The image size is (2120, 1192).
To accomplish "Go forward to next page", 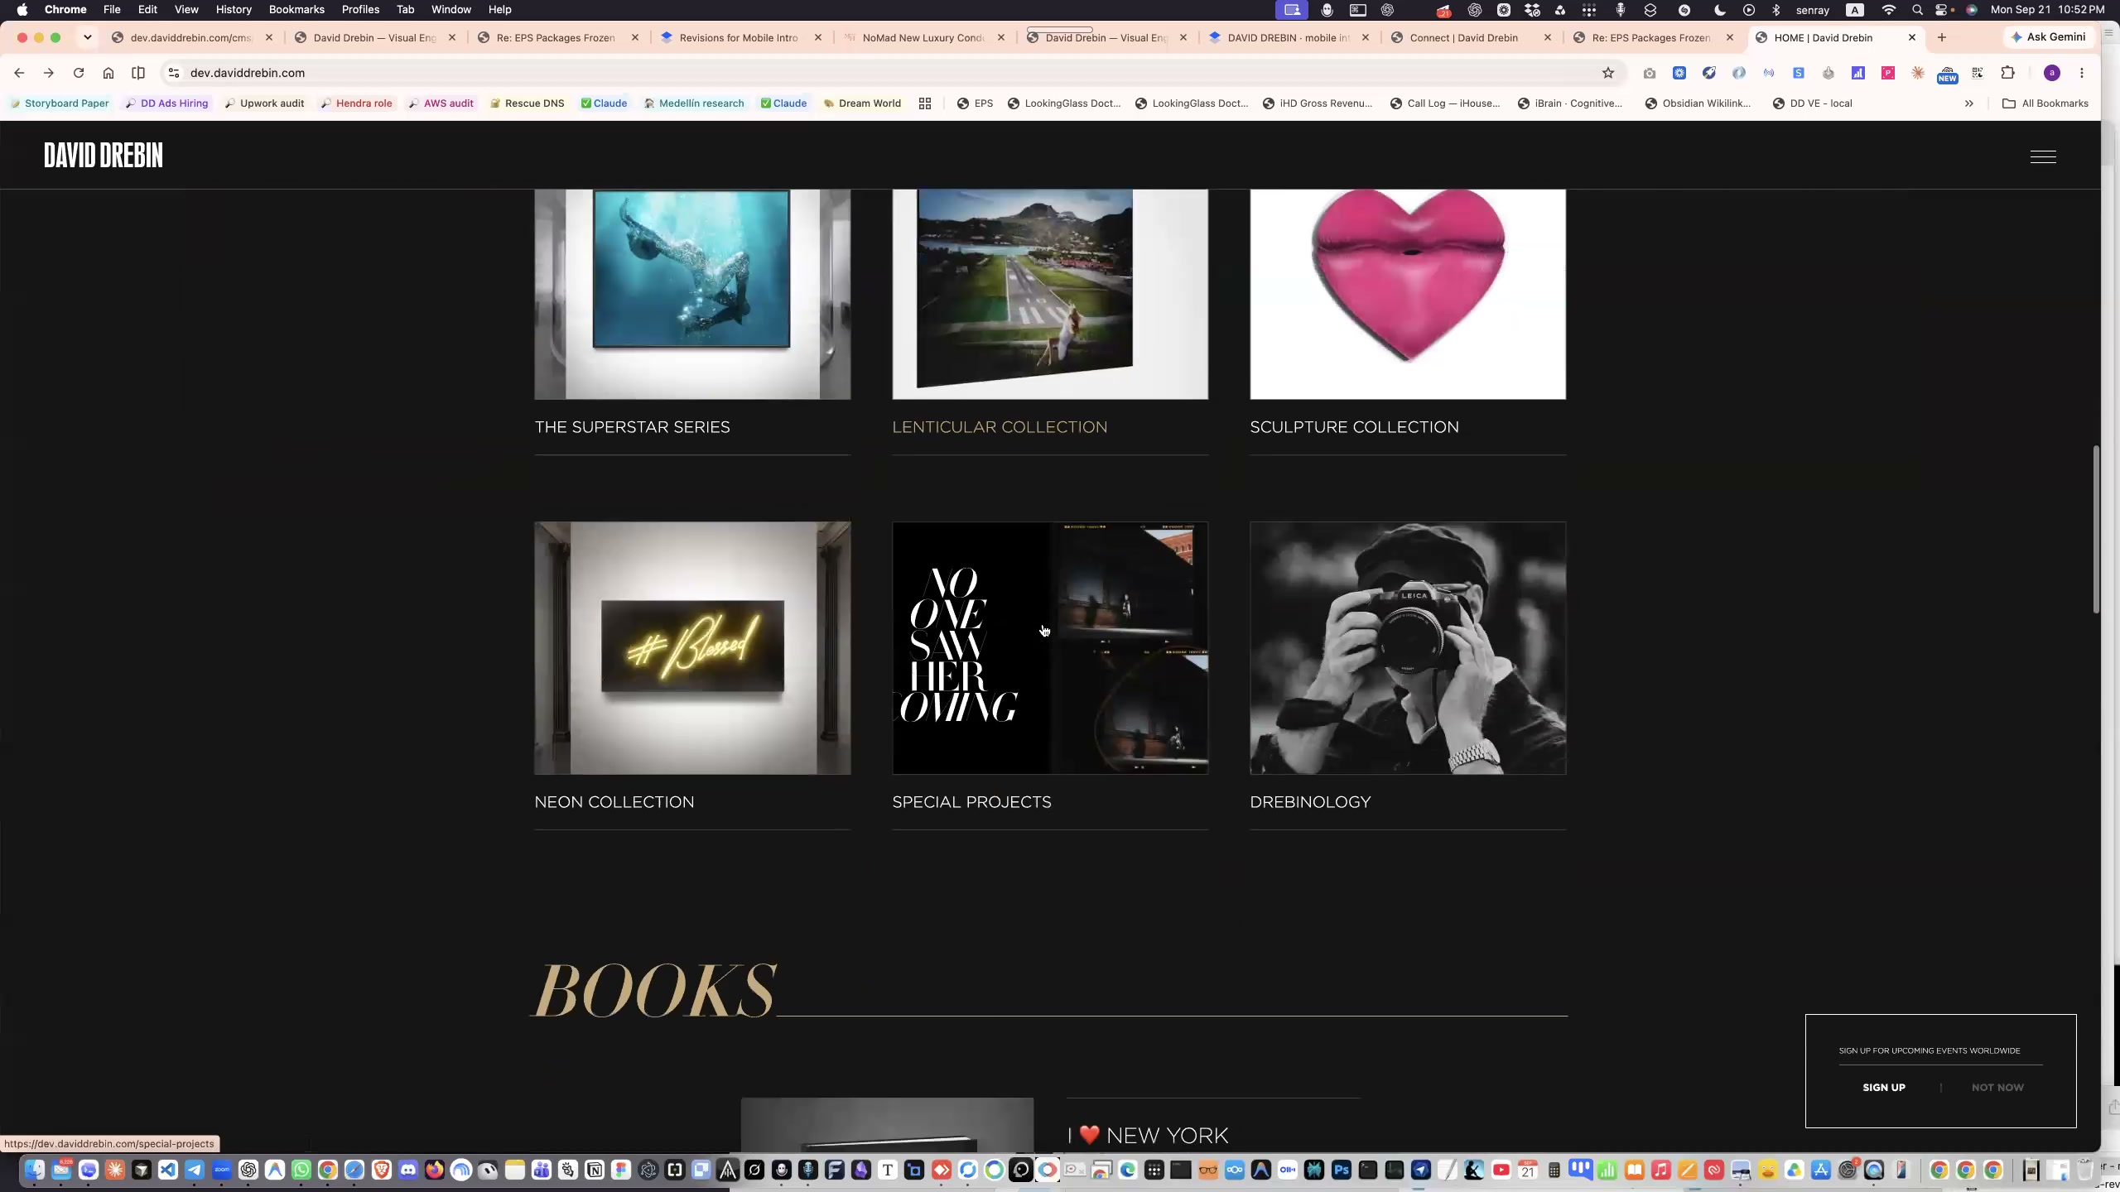I will click(49, 73).
